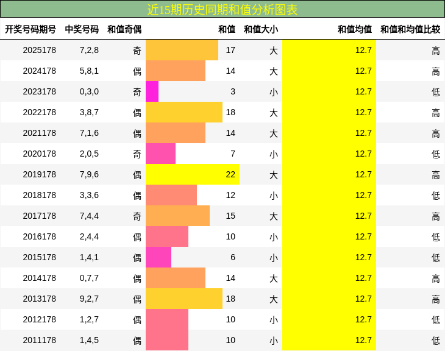
Task: Click issue number 2023178
Action: pos(40,91)
